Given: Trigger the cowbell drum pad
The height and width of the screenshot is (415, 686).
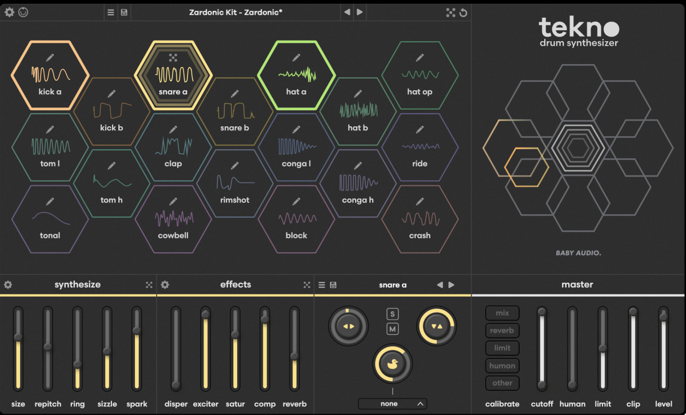Looking at the screenshot, I should 173,220.
